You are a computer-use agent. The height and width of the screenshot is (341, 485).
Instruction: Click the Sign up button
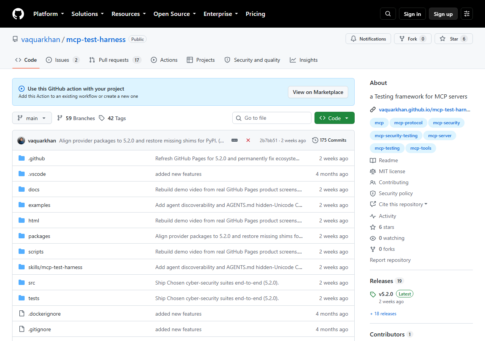point(443,14)
